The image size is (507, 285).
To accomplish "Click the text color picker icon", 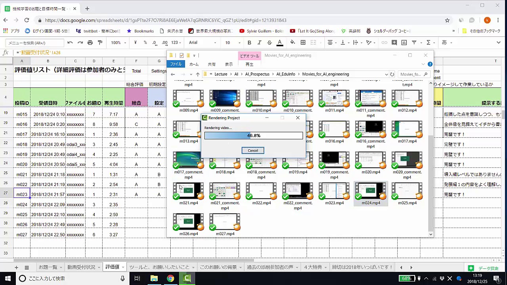I will point(280,43).
